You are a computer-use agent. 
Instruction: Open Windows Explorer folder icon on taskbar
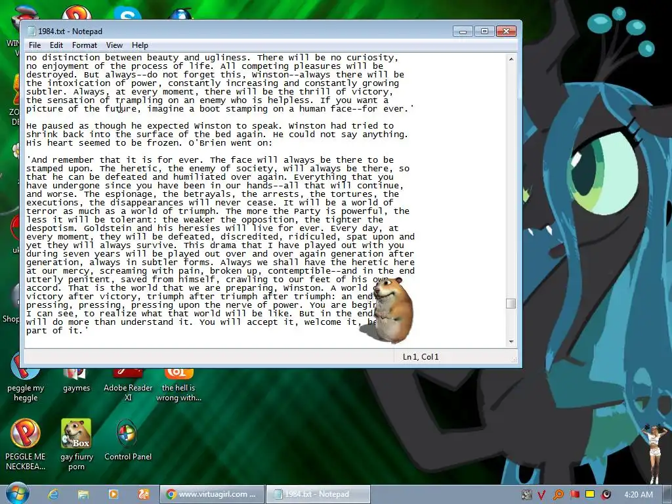click(83, 494)
